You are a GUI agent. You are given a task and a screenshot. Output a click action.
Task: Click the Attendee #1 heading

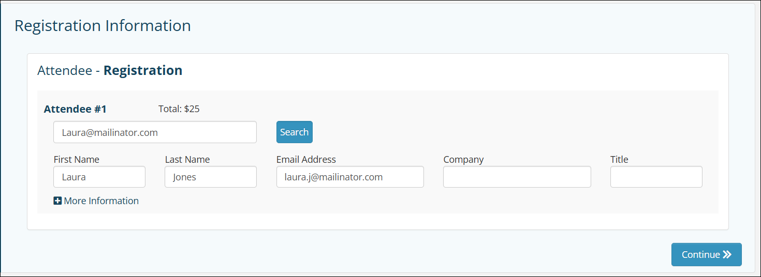pos(75,109)
